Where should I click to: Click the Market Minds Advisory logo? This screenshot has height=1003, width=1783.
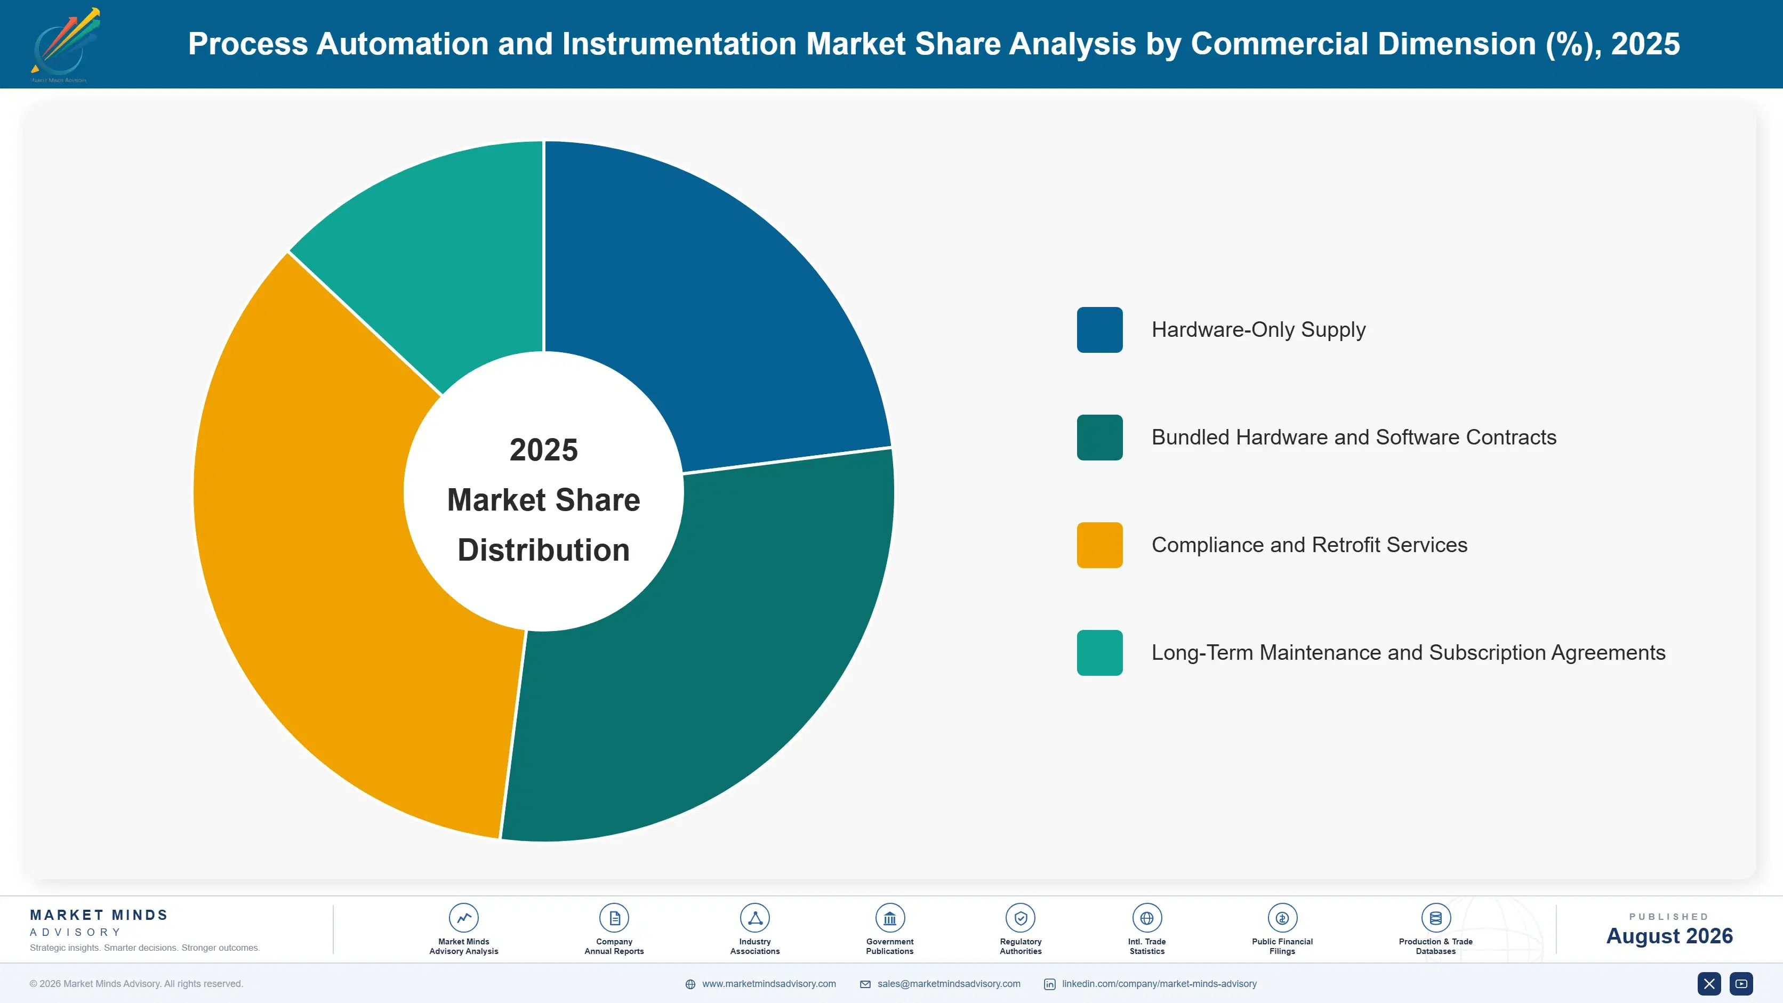[x=65, y=45]
